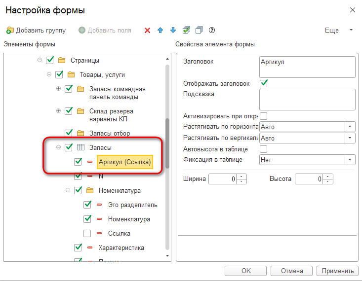This screenshot has width=362, height=281.
Task: Close the Настройка формы dialog
Action: click(x=352, y=10)
